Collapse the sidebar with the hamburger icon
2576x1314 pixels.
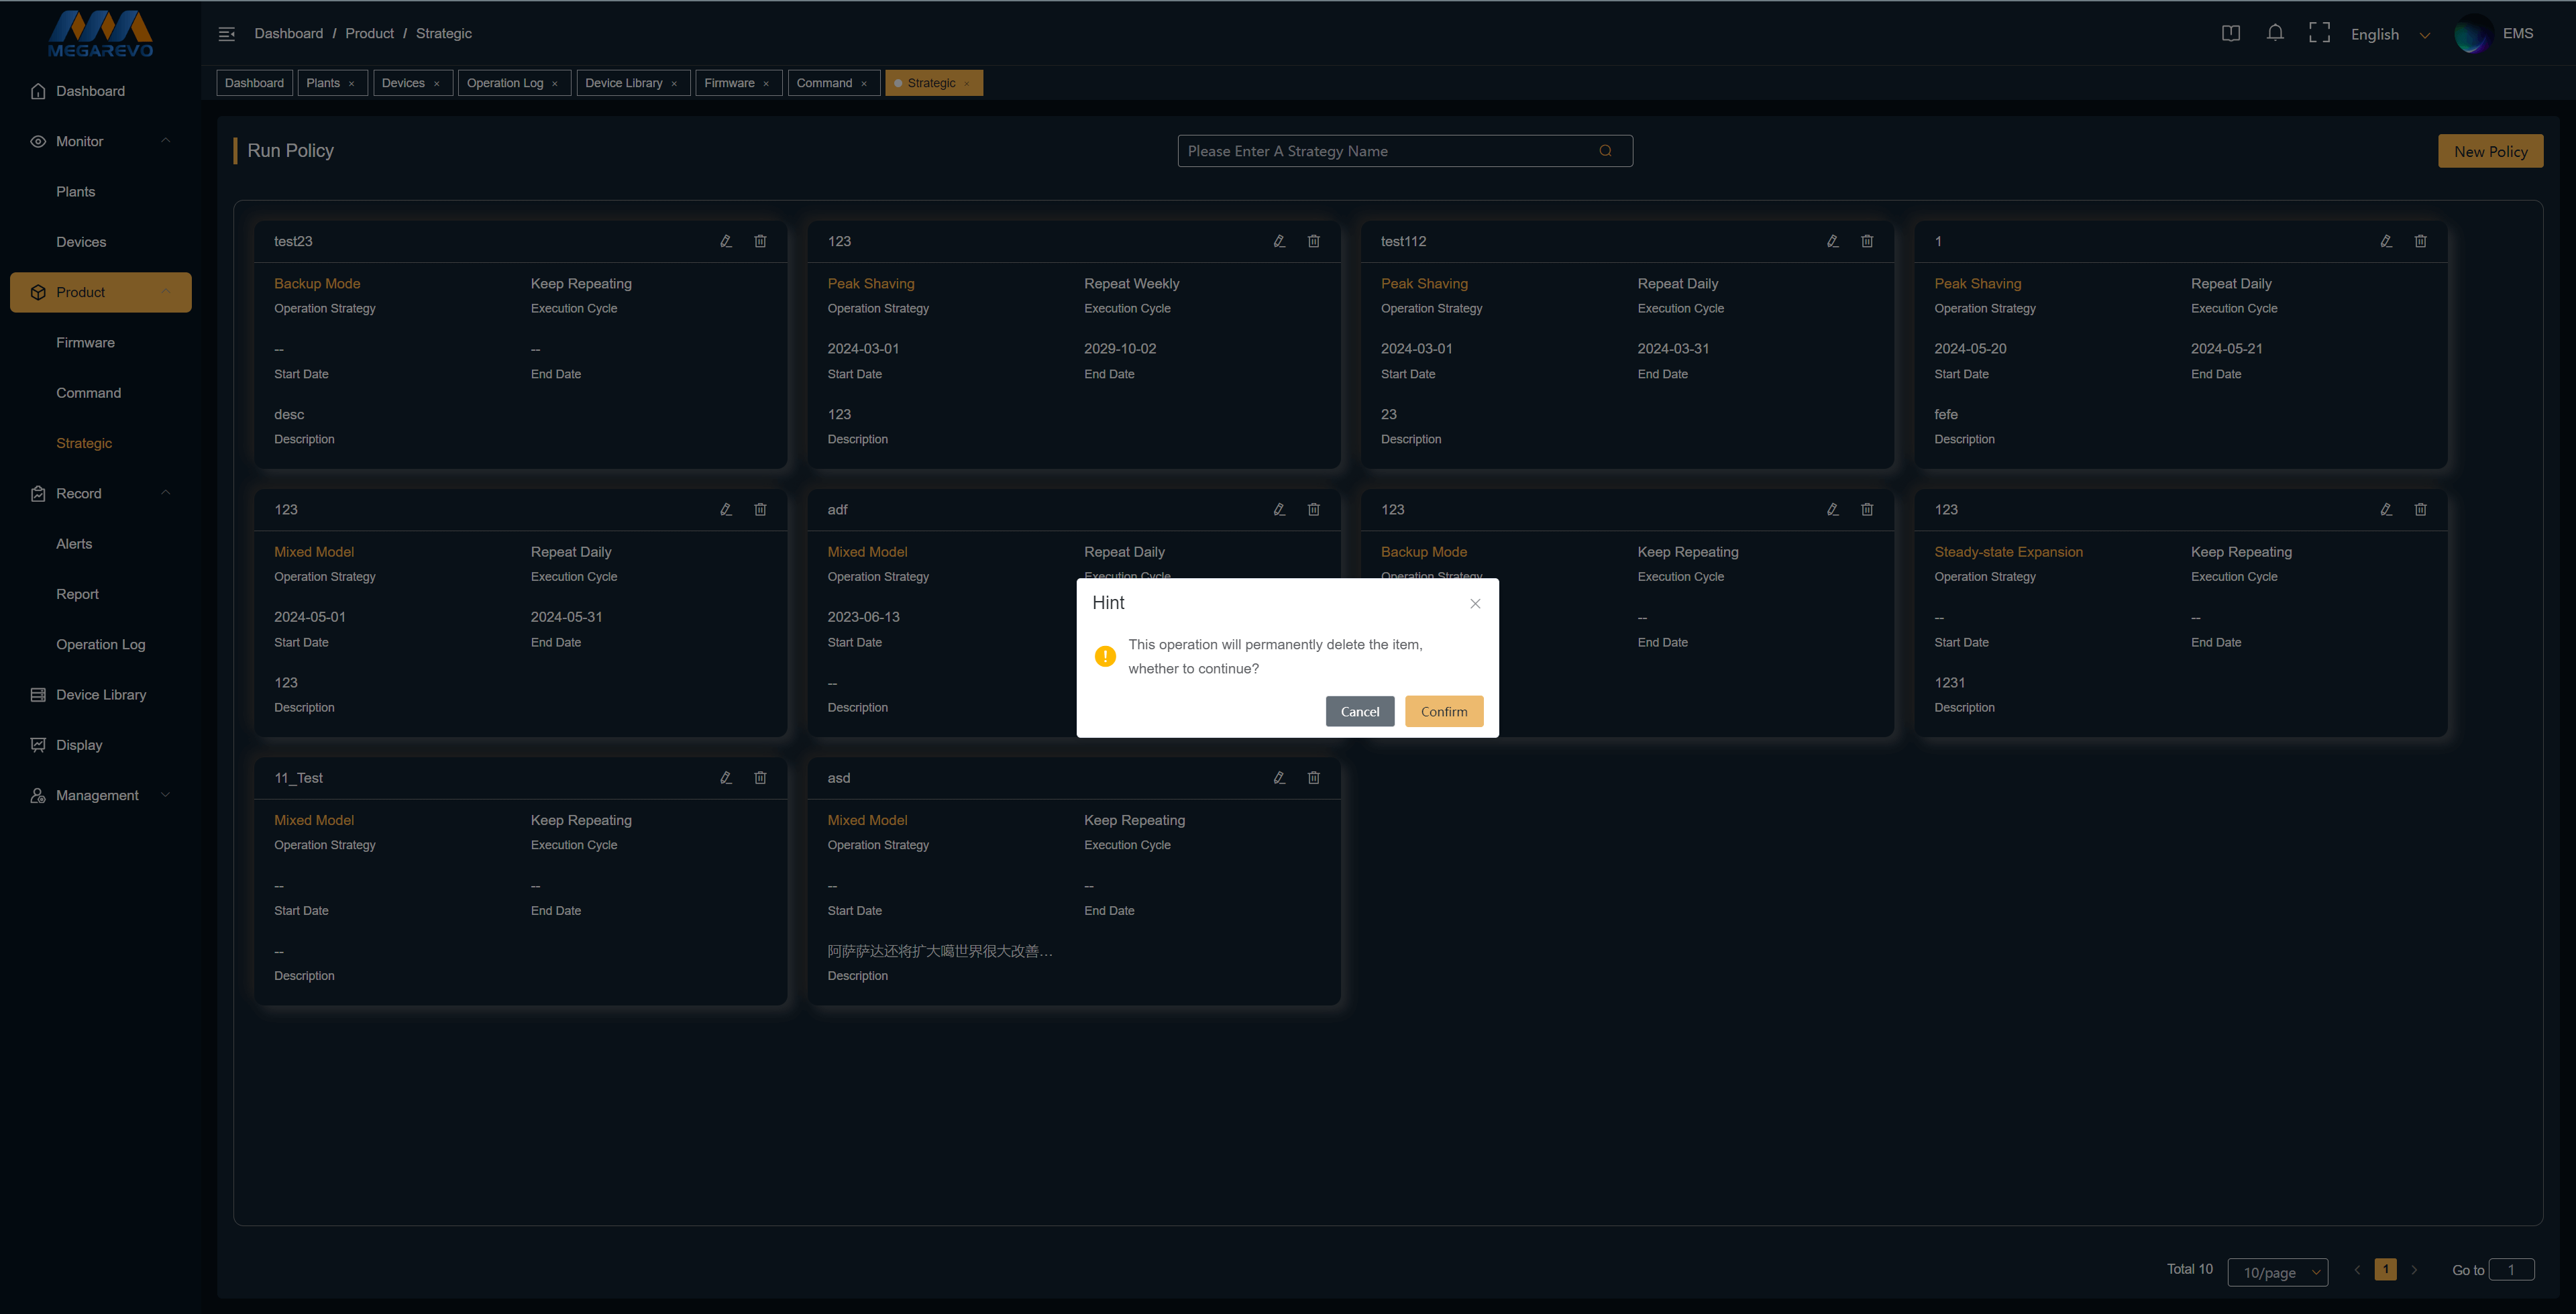click(227, 34)
